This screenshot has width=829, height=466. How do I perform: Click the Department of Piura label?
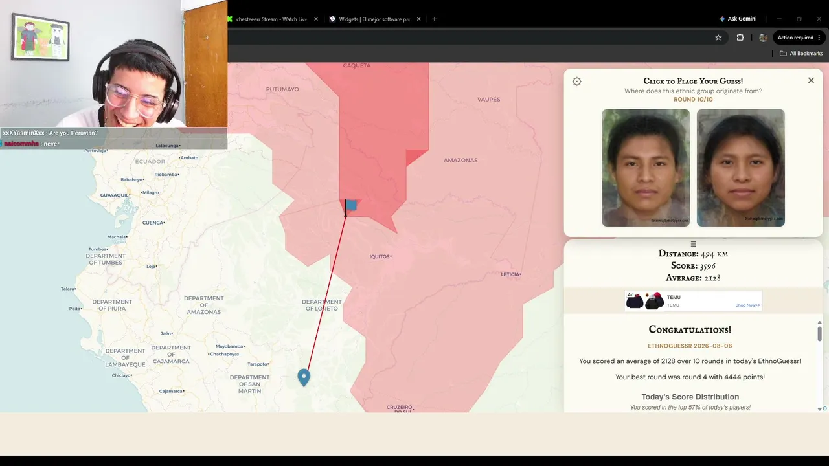click(x=112, y=305)
